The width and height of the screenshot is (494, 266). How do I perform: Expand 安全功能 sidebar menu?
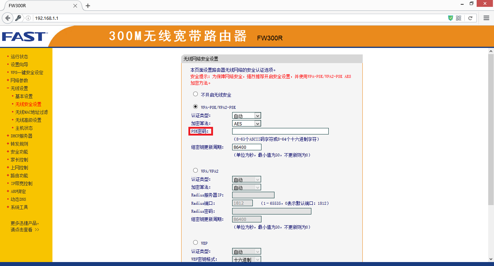coord(19,152)
